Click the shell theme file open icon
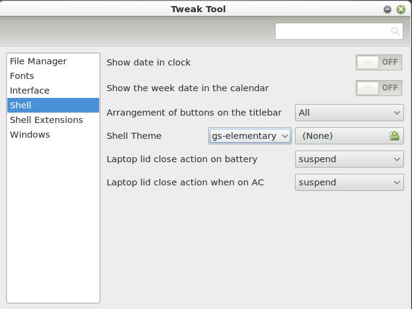This screenshot has width=412, height=309. tap(395, 136)
